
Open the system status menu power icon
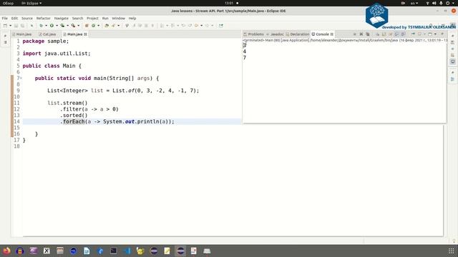pos(447,3)
